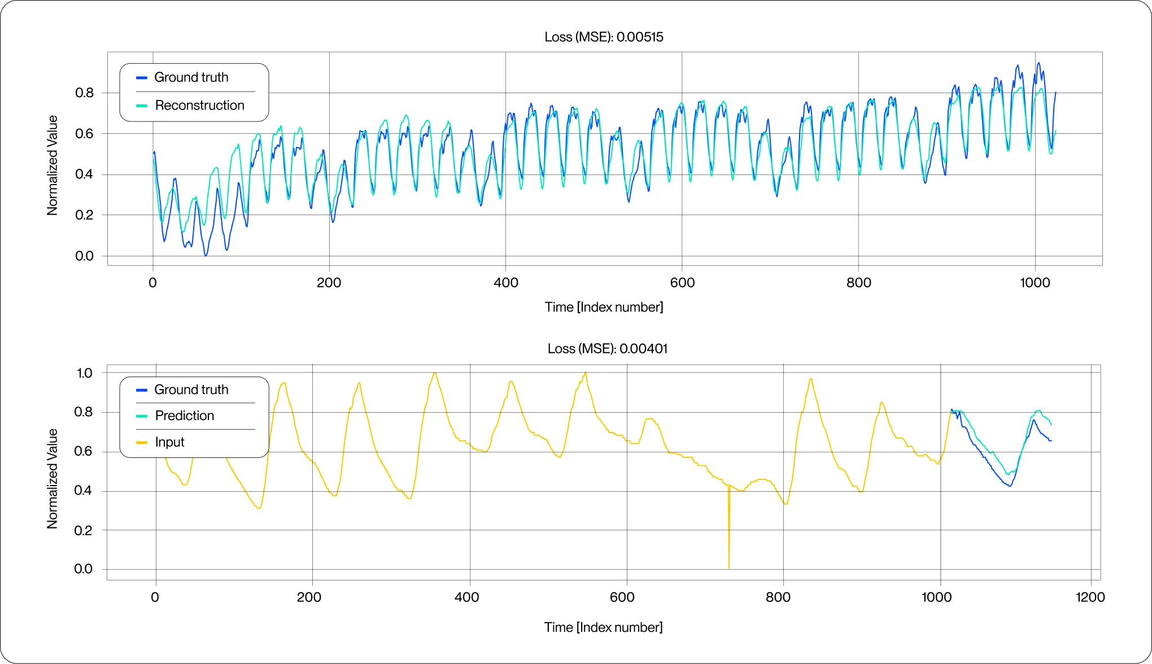Click the 1000 tick on top x-axis
This screenshot has width=1152, height=664.
(1035, 283)
